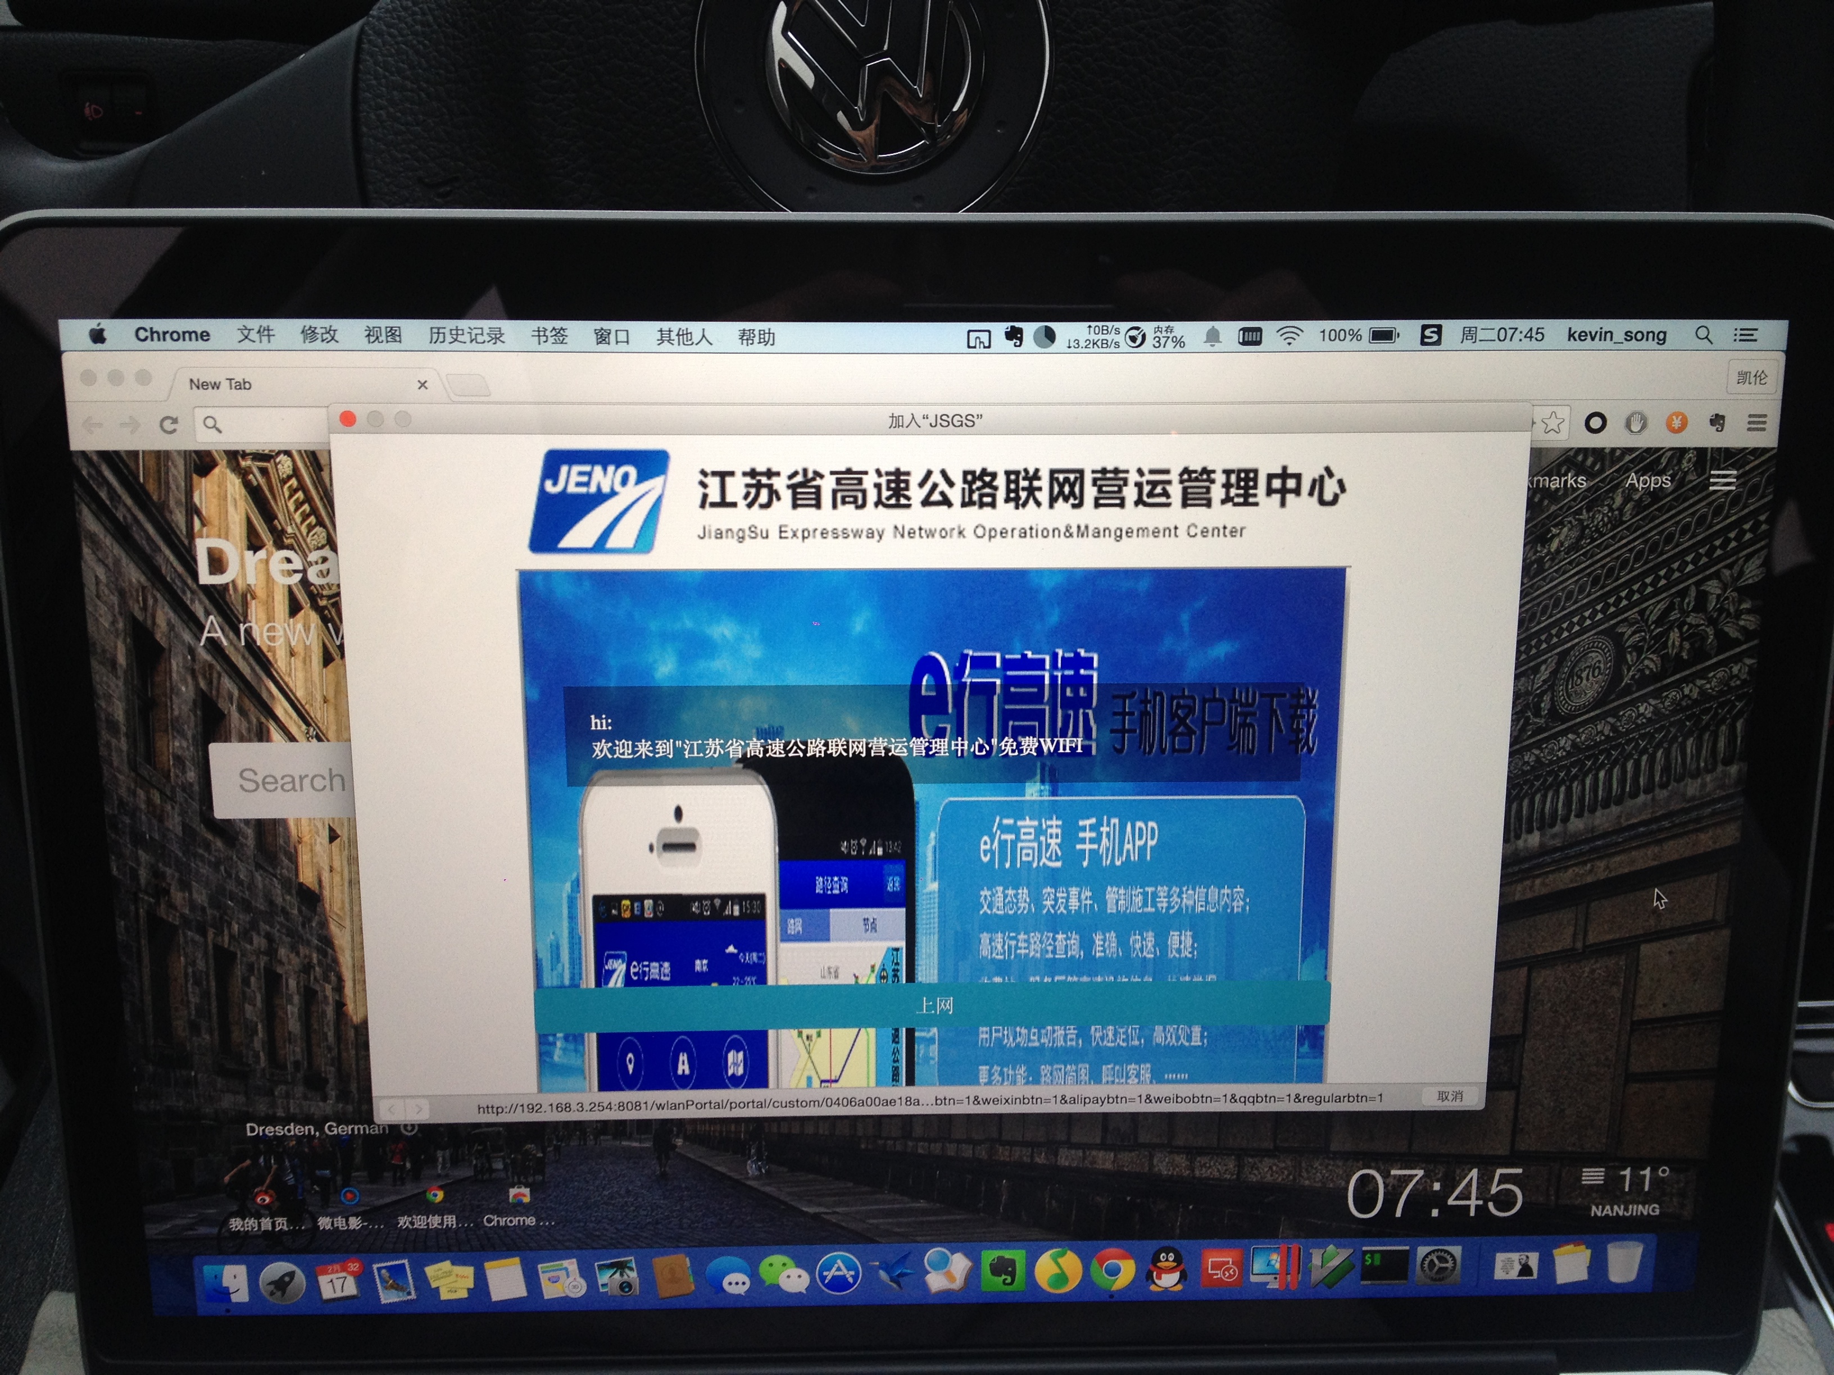Open Launchpad from the Dock
Viewport: 1834px width, 1375px height.
[282, 1282]
